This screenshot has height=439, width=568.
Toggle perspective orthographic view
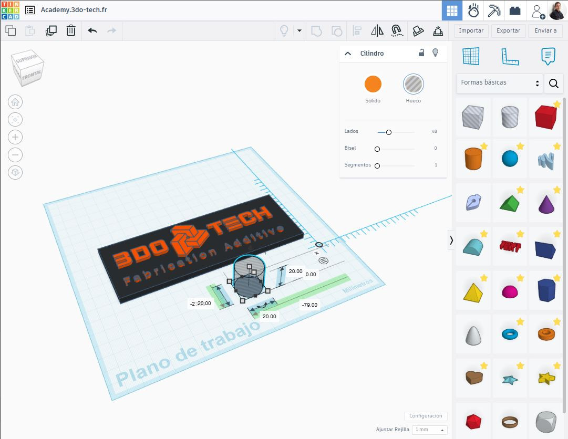pos(15,172)
